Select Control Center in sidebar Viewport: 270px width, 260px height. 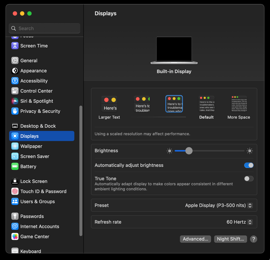(x=36, y=91)
